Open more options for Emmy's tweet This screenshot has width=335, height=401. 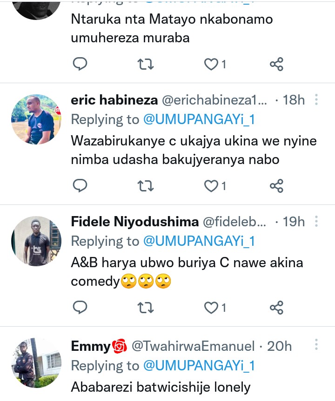pyautogui.click(x=316, y=344)
